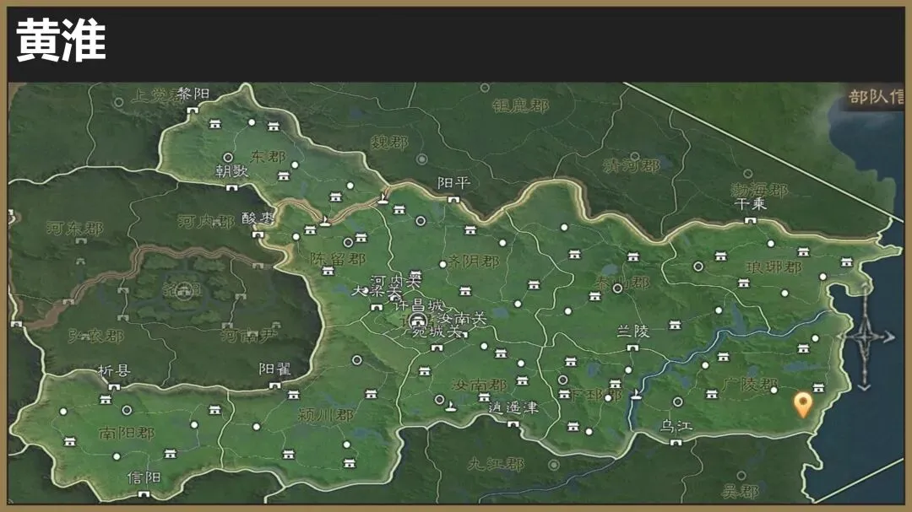This screenshot has width=912, height=512.
Task: Select the ringed city marker in 上党郡
Action: (x=119, y=102)
